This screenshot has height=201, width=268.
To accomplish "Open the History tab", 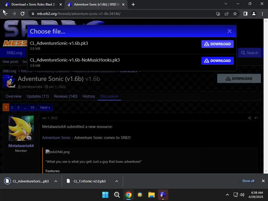I will click(89, 96).
